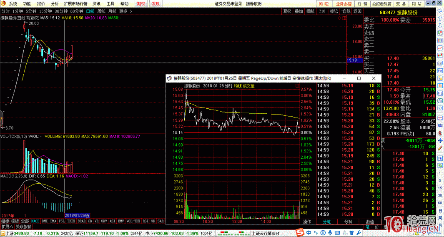Click the red dollar sign sidebar icon
Image resolution: width=444 pixels, height=237 pixels.
440,132
